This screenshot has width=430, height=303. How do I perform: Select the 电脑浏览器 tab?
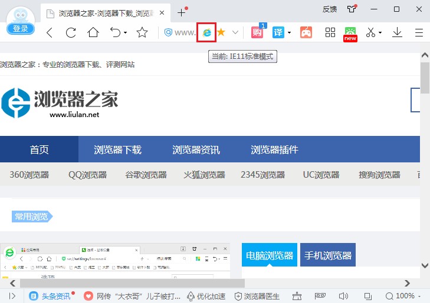point(270,255)
